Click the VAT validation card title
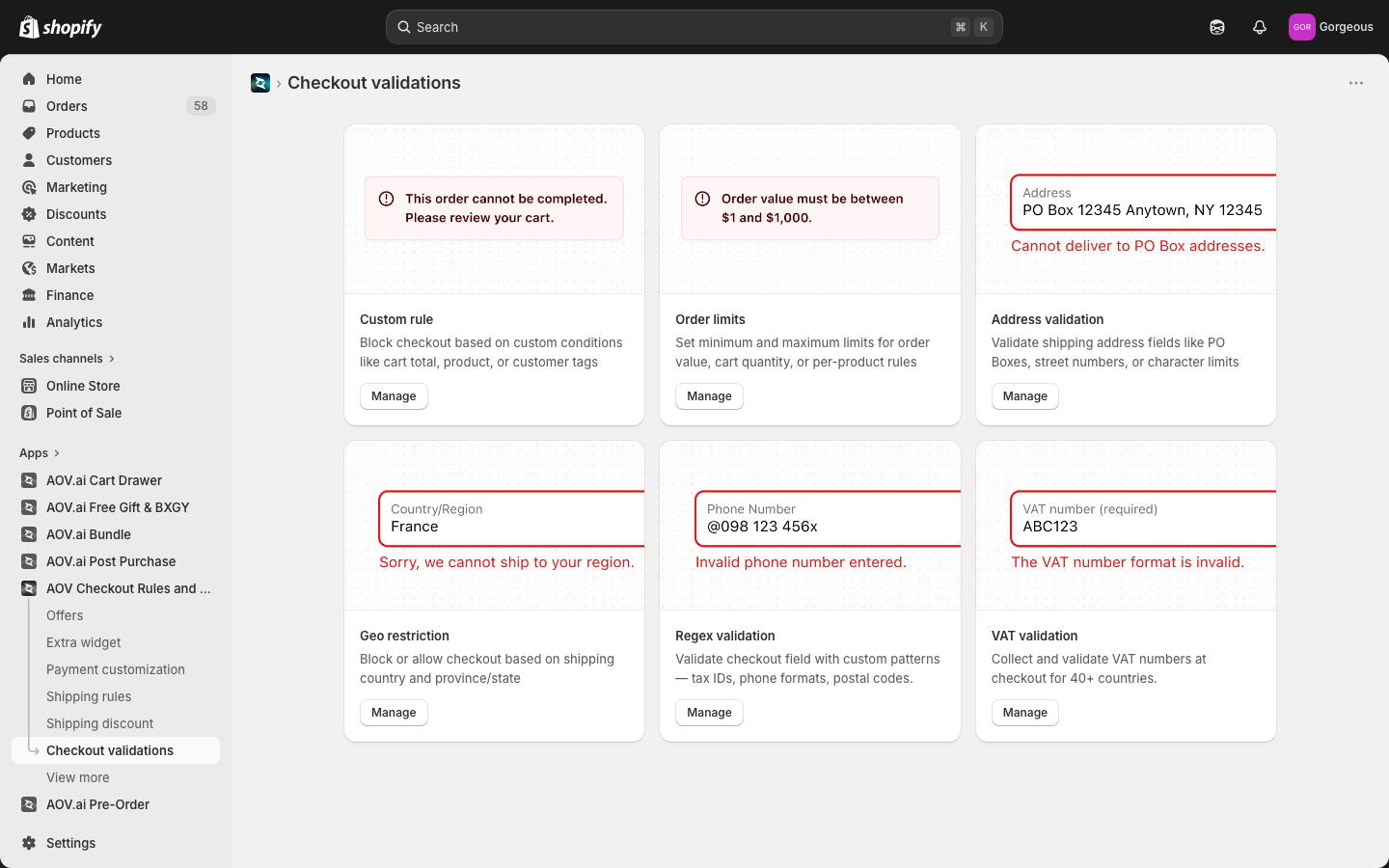The width and height of the screenshot is (1389, 868). coord(1034,636)
